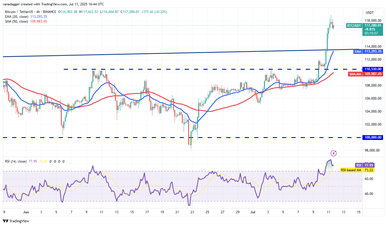Select the EMA (20, close) legend entry
The width and height of the screenshot is (387, 226).
16,17
